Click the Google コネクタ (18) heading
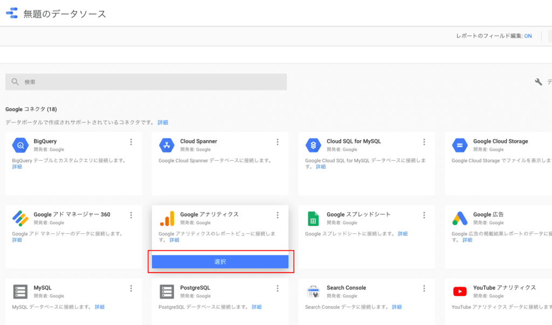The height and width of the screenshot is (325, 552). 31,109
